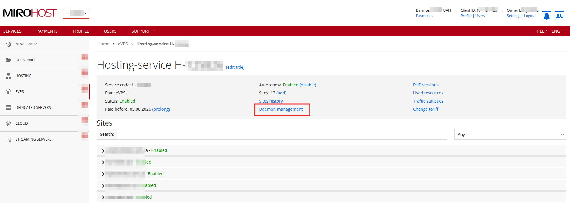Click the Sites search input field
This screenshot has width=570, height=203.
[281, 134]
